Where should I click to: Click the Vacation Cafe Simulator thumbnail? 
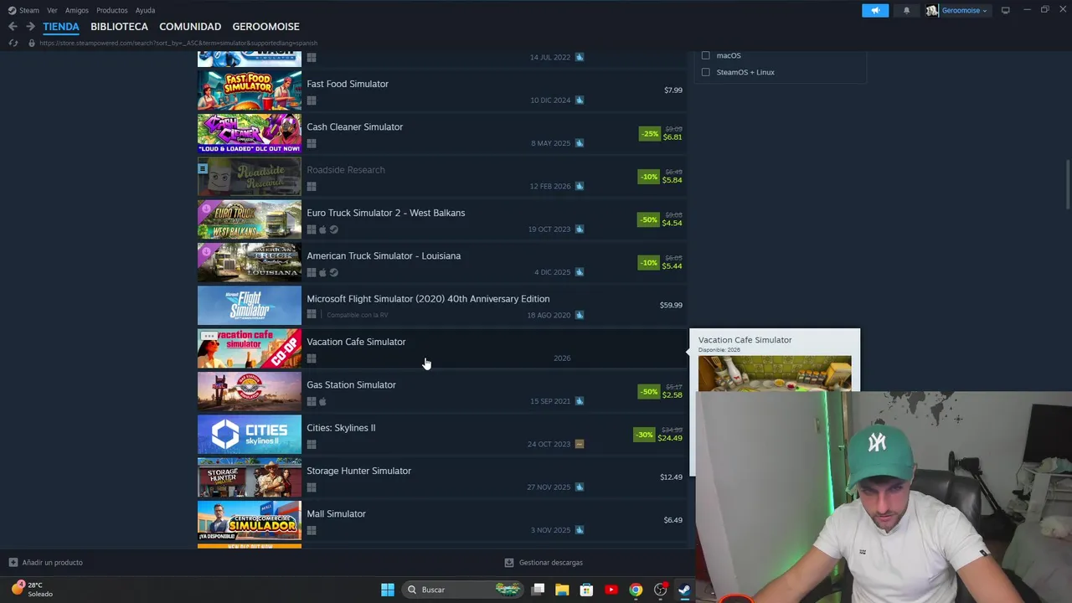click(250, 348)
